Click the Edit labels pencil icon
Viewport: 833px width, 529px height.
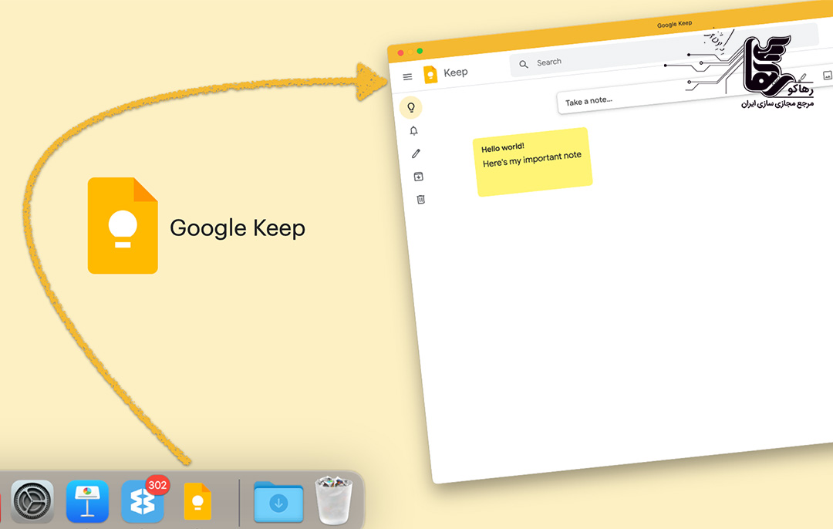tap(416, 153)
